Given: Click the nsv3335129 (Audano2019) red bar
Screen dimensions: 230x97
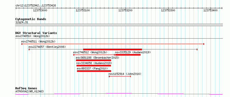Looking at the screenshot, I should click(128, 55).
